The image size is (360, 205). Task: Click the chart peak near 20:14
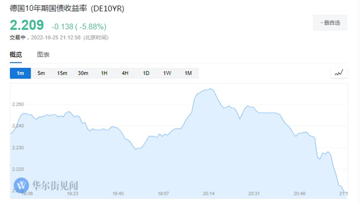click(x=210, y=89)
